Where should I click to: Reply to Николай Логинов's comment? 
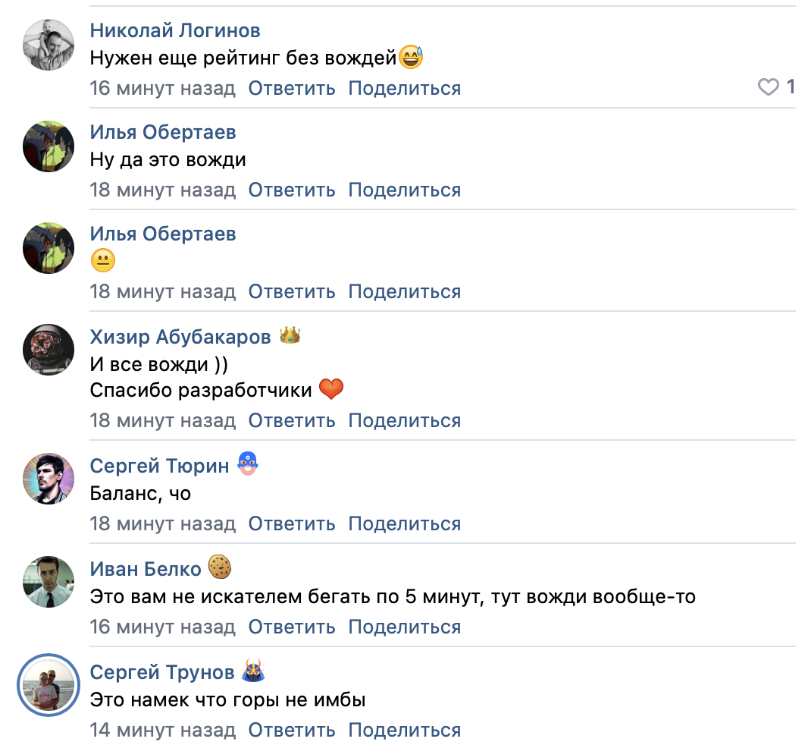(x=292, y=89)
